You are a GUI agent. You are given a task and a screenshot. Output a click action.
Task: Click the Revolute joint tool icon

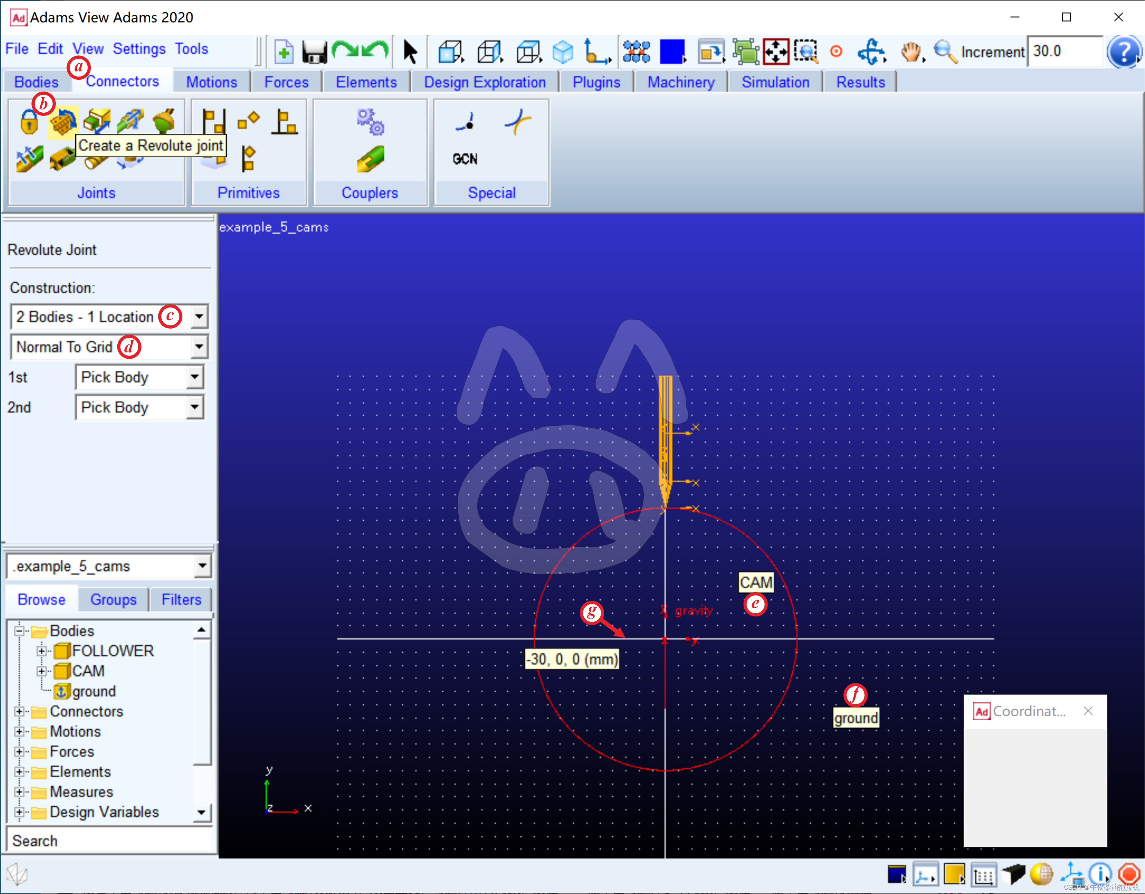tap(63, 122)
